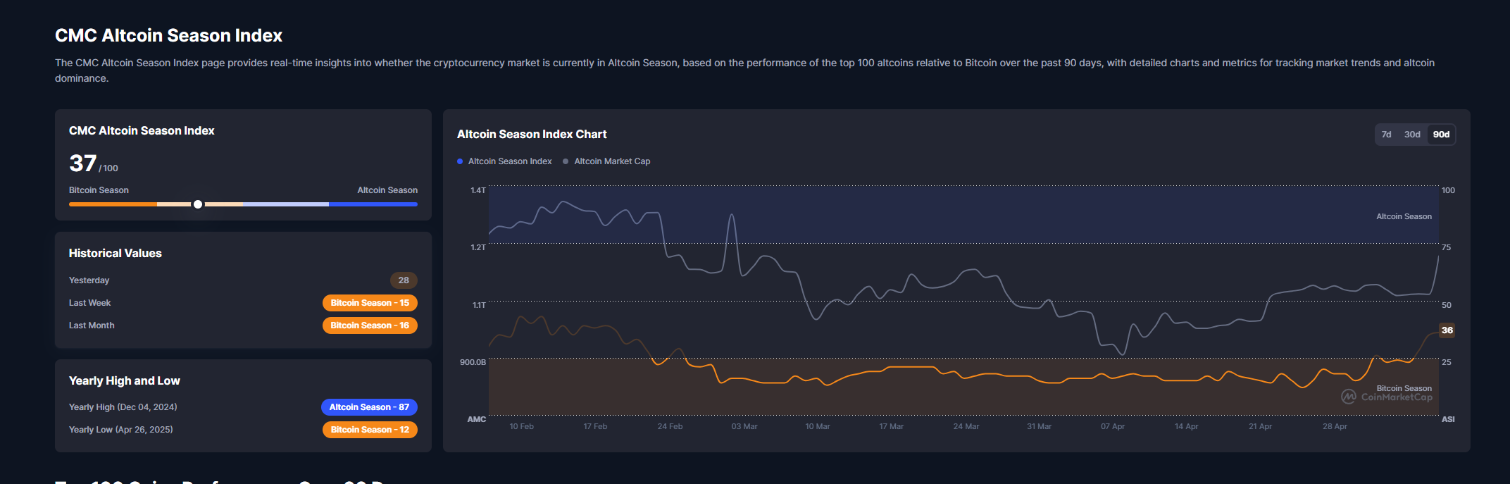Click the 10 Feb date on chart axis
1510x484 pixels.
pos(522,426)
